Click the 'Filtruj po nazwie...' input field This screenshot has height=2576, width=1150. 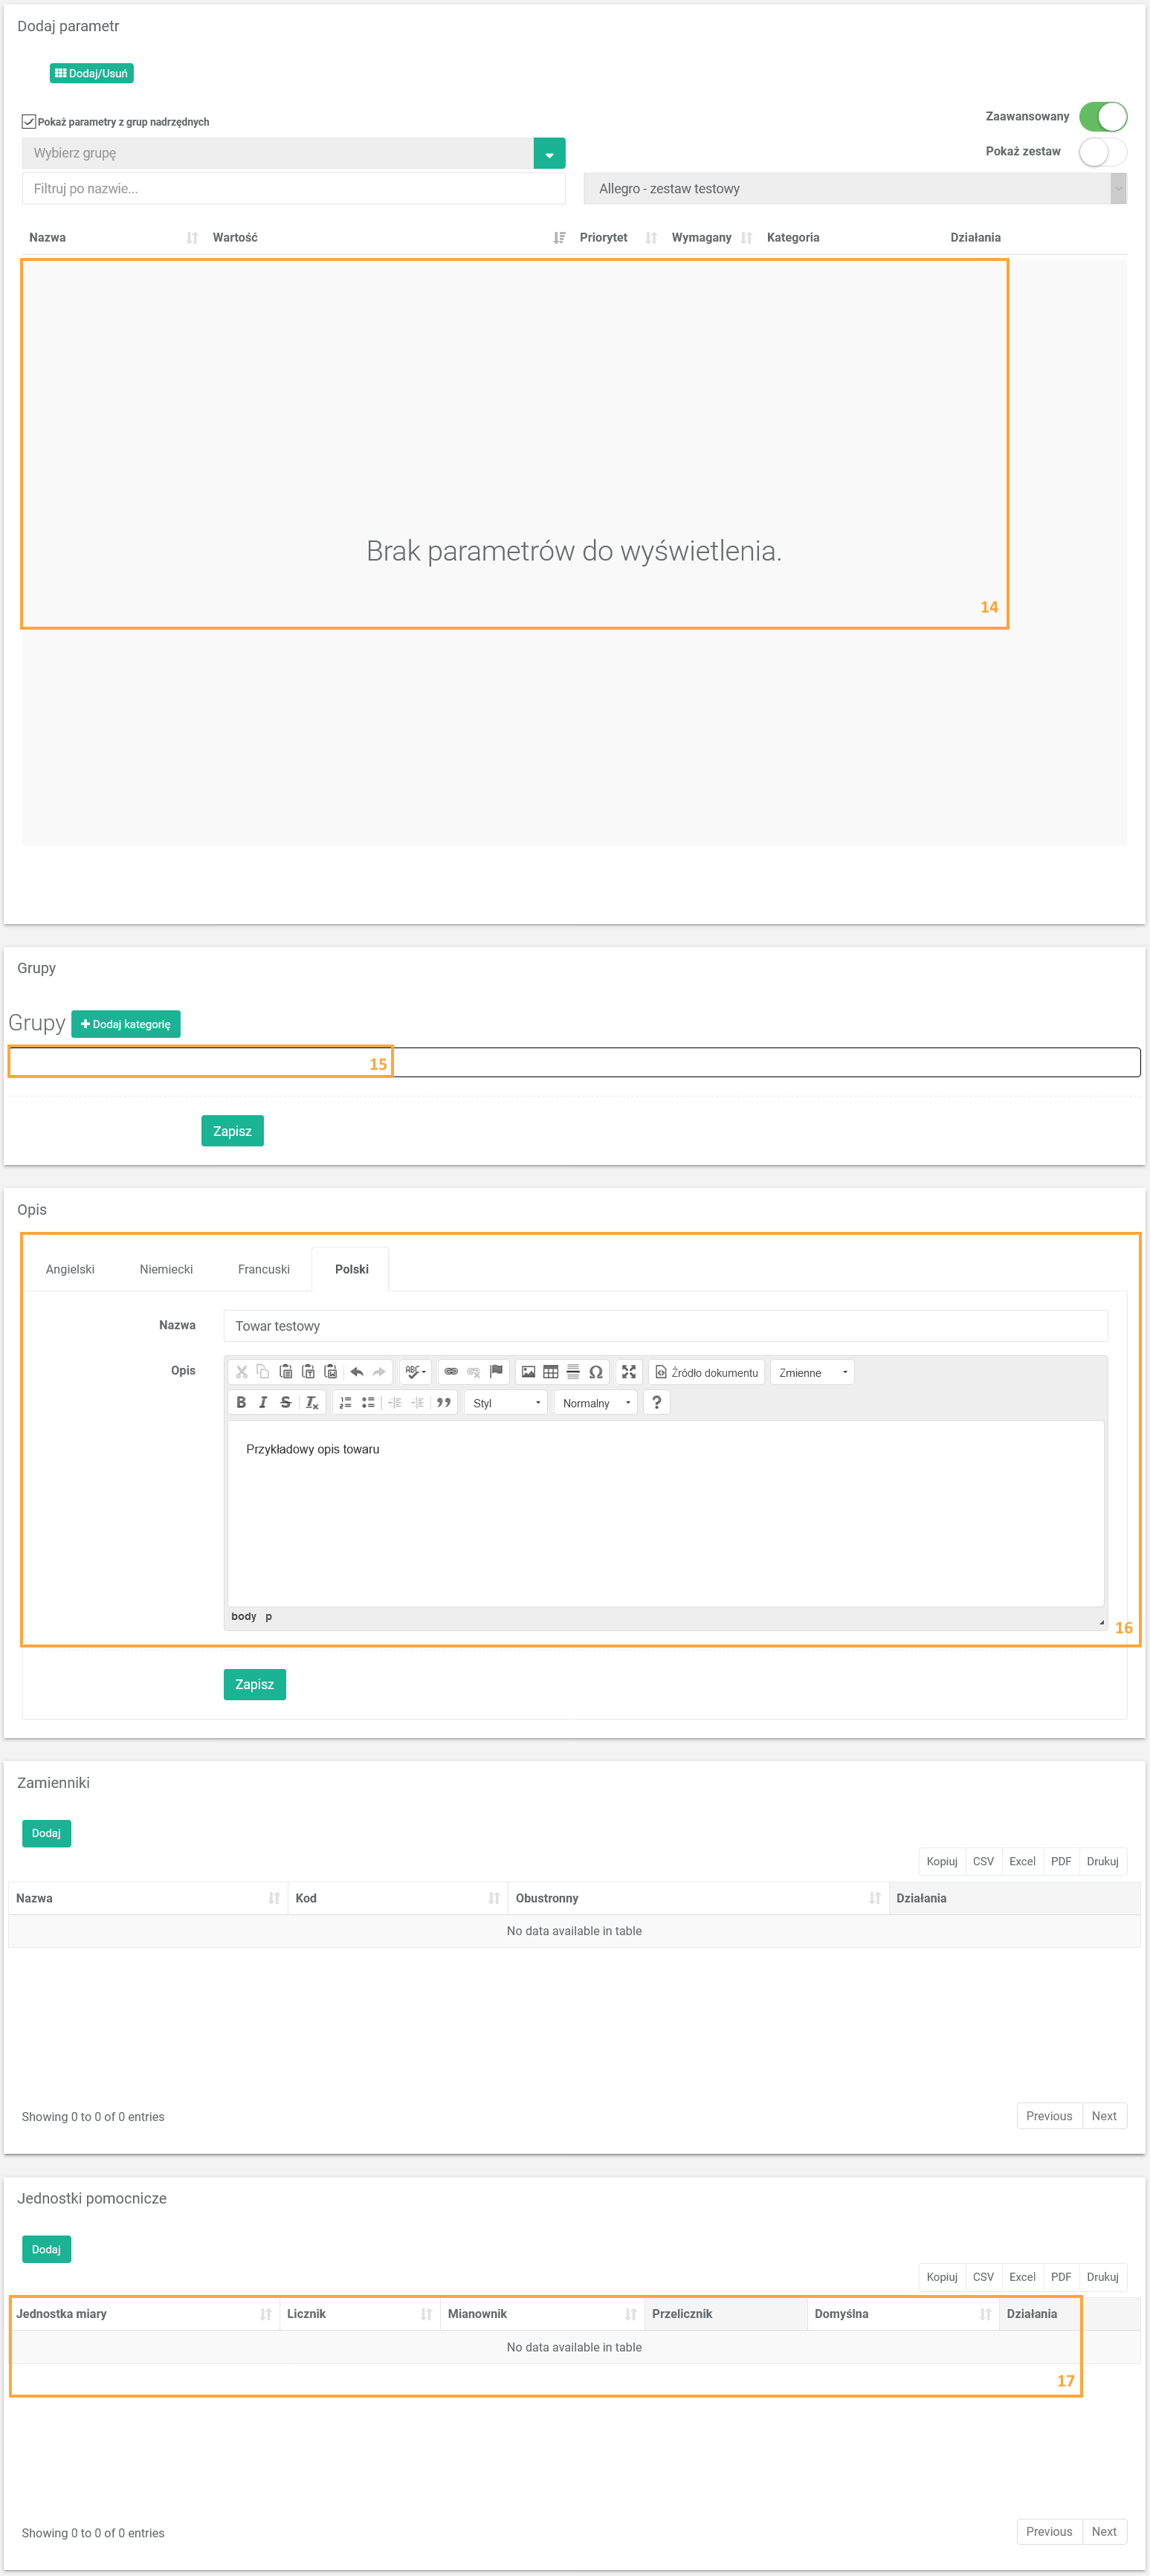[x=293, y=189]
